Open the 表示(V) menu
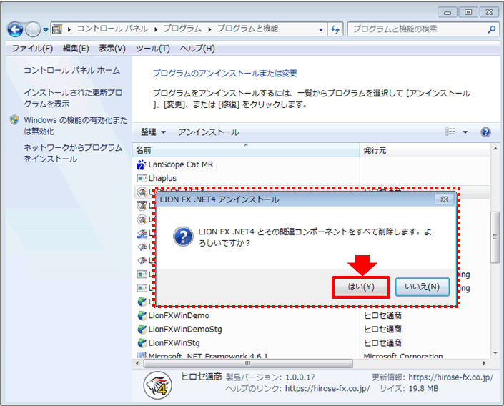 point(112,49)
